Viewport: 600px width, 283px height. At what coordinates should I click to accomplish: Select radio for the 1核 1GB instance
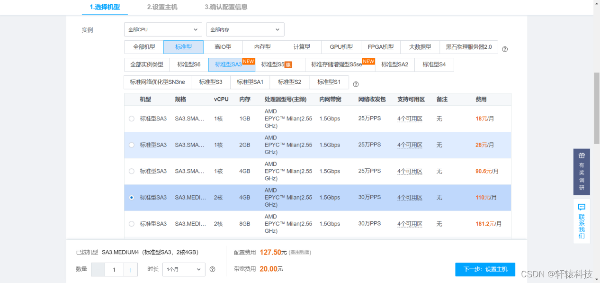131,119
